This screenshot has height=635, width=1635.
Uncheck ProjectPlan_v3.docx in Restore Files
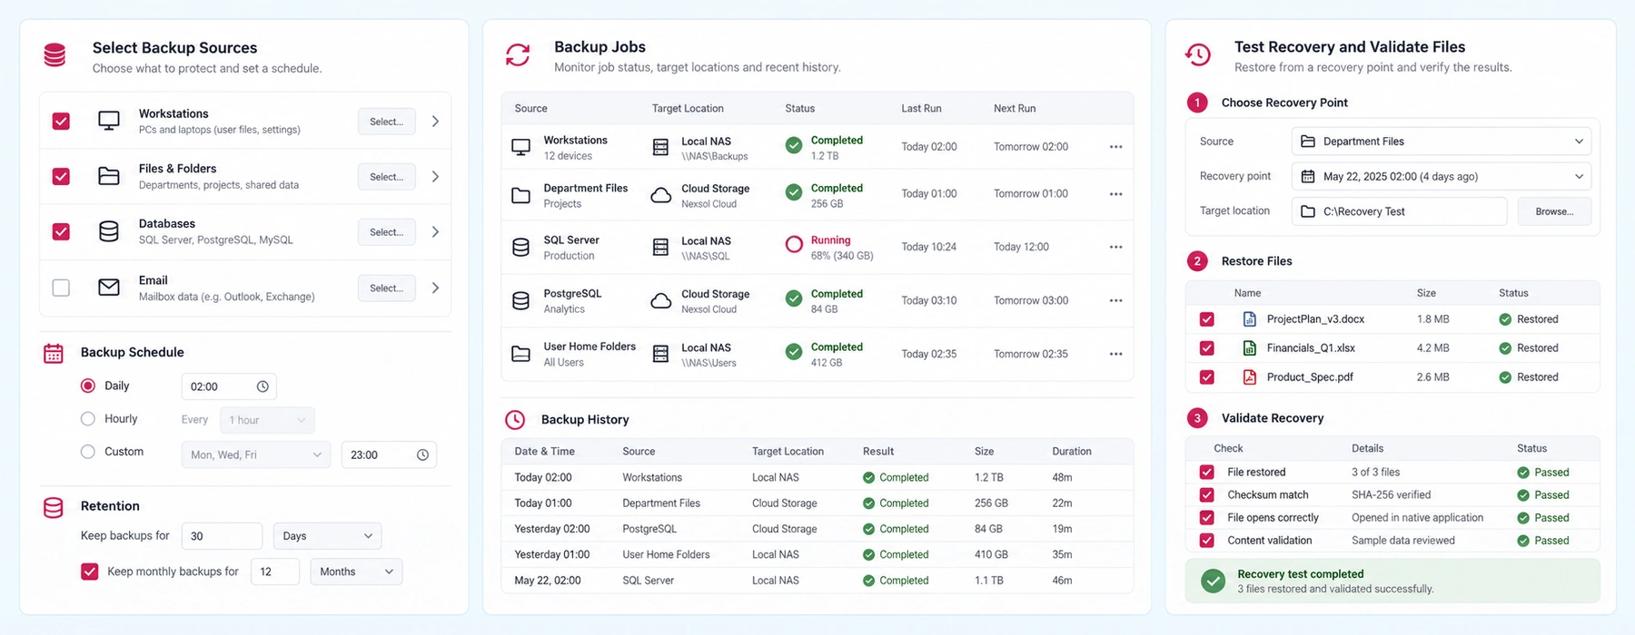pos(1207,319)
